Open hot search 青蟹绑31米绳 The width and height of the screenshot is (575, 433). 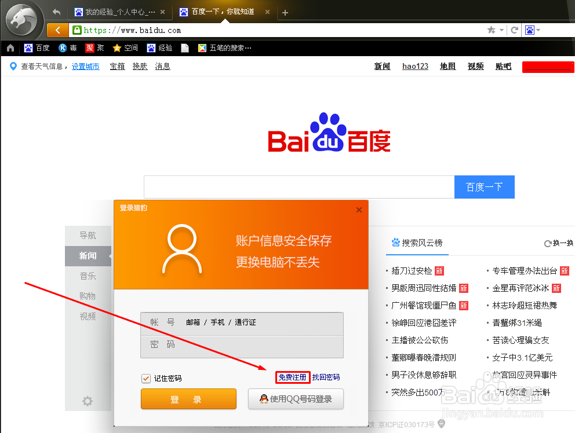pyautogui.click(x=517, y=323)
